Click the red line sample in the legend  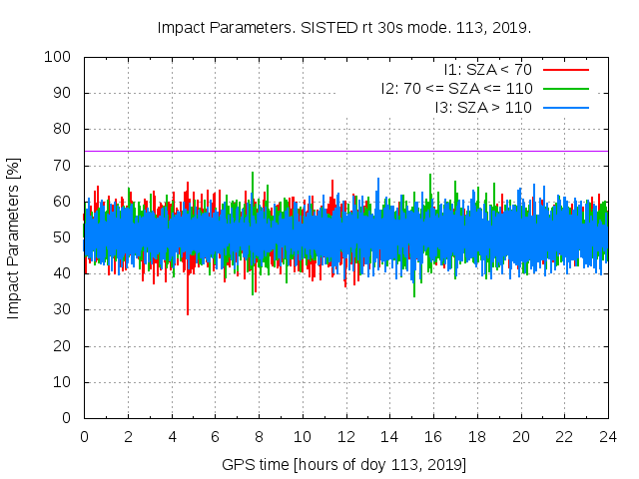[565, 70]
